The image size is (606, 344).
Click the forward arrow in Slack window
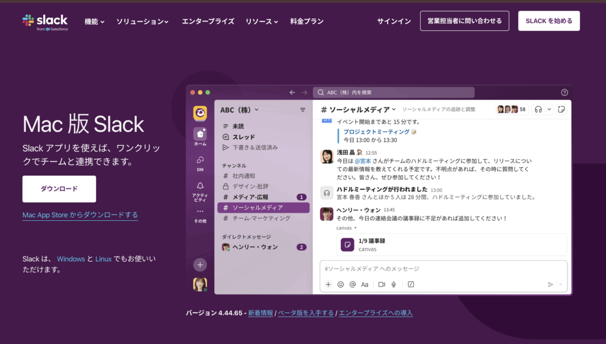click(x=305, y=92)
